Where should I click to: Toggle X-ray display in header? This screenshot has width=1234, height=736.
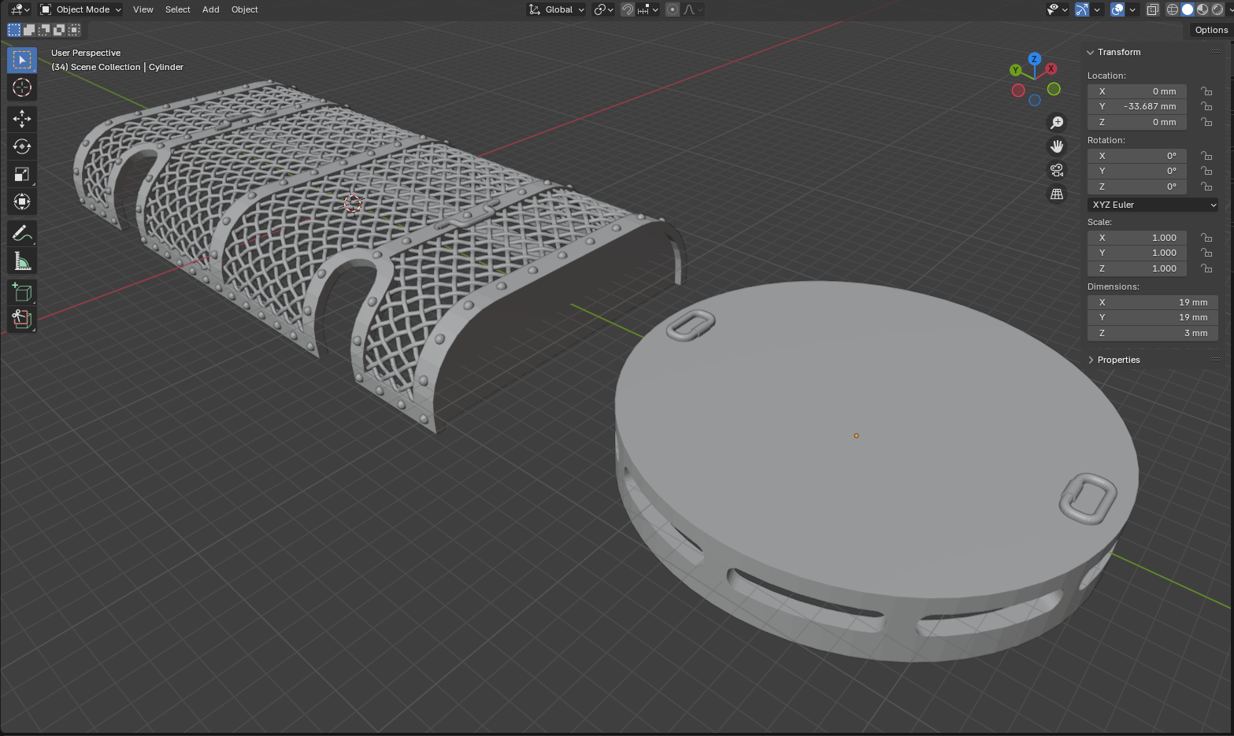(x=1152, y=9)
